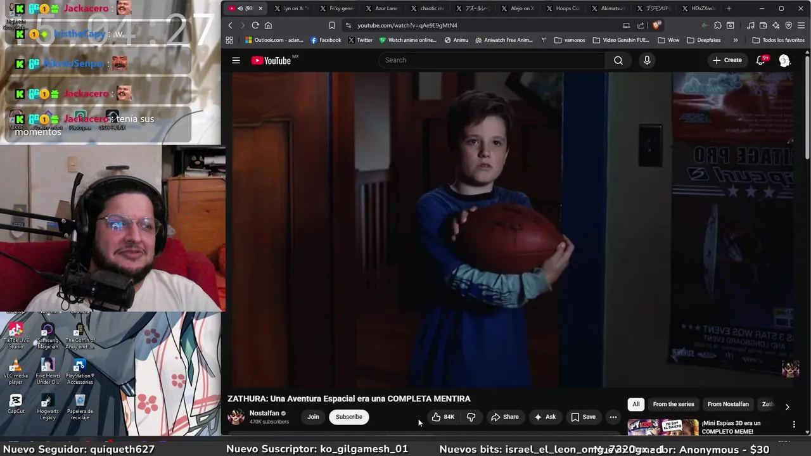Open the music note playlist icon
The height and width of the screenshot is (456, 811).
click(751, 25)
